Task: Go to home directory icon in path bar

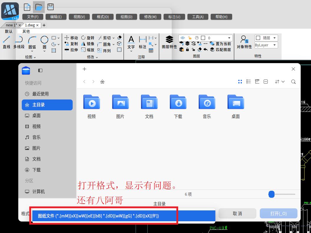Action: (x=102, y=82)
